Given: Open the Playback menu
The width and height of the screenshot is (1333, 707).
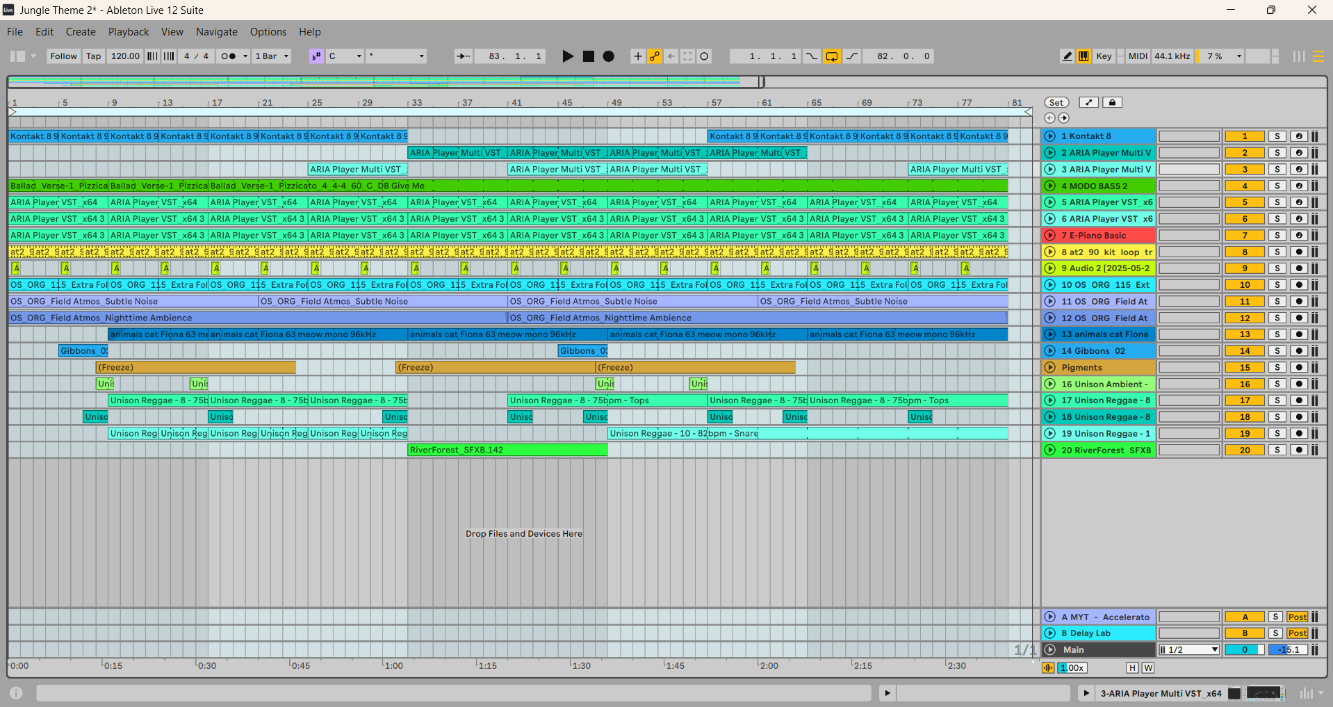Looking at the screenshot, I should point(129,32).
